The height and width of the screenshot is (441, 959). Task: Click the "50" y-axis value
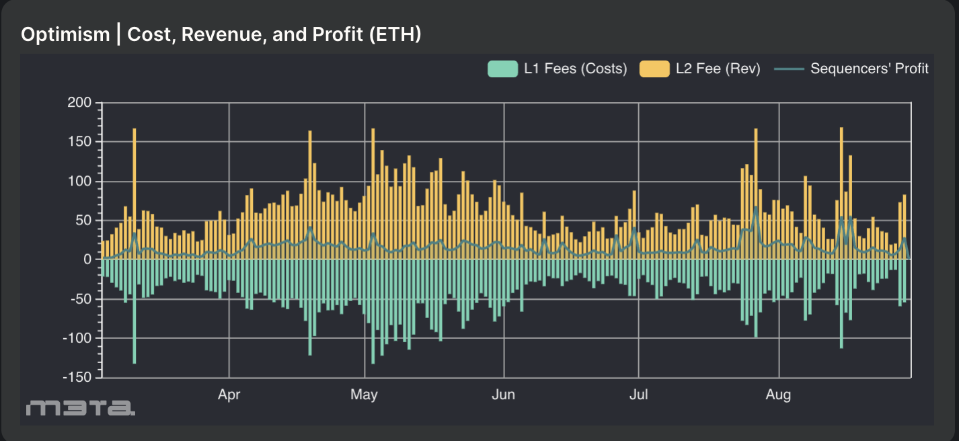click(x=83, y=220)
